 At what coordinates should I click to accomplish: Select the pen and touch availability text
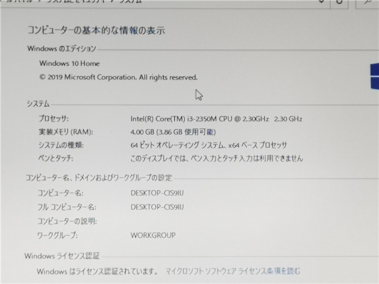[x=216, y=158]
